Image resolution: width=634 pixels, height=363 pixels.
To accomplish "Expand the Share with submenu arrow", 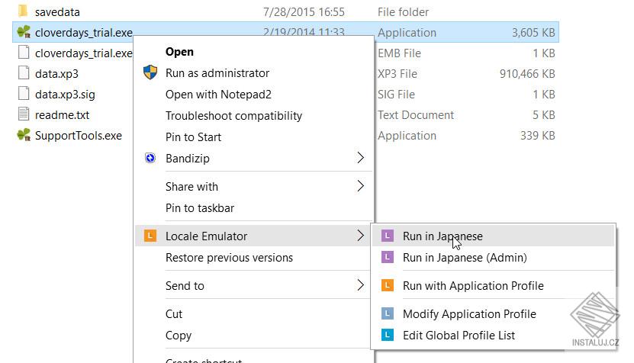I will click(x=361, y=187).
